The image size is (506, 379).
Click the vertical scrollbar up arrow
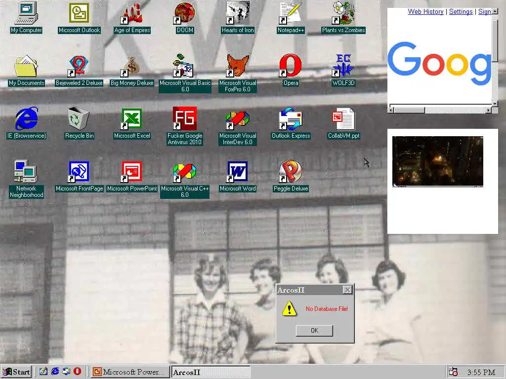pyautogui.click(x=495, y=11)
